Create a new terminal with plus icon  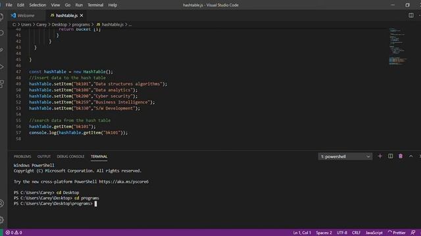[380, 156]
